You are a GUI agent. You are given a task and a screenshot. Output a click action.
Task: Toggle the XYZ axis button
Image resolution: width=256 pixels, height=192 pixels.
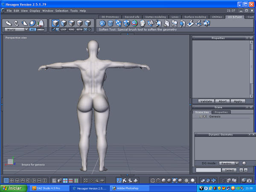pos(32,29)
